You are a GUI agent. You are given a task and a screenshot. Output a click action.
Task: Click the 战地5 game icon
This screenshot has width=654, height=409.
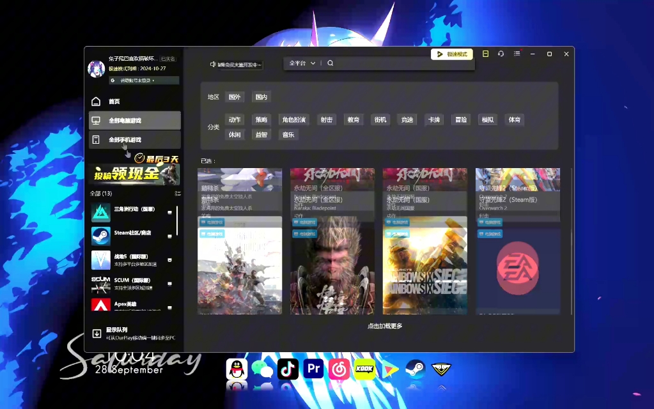point(101,259)
